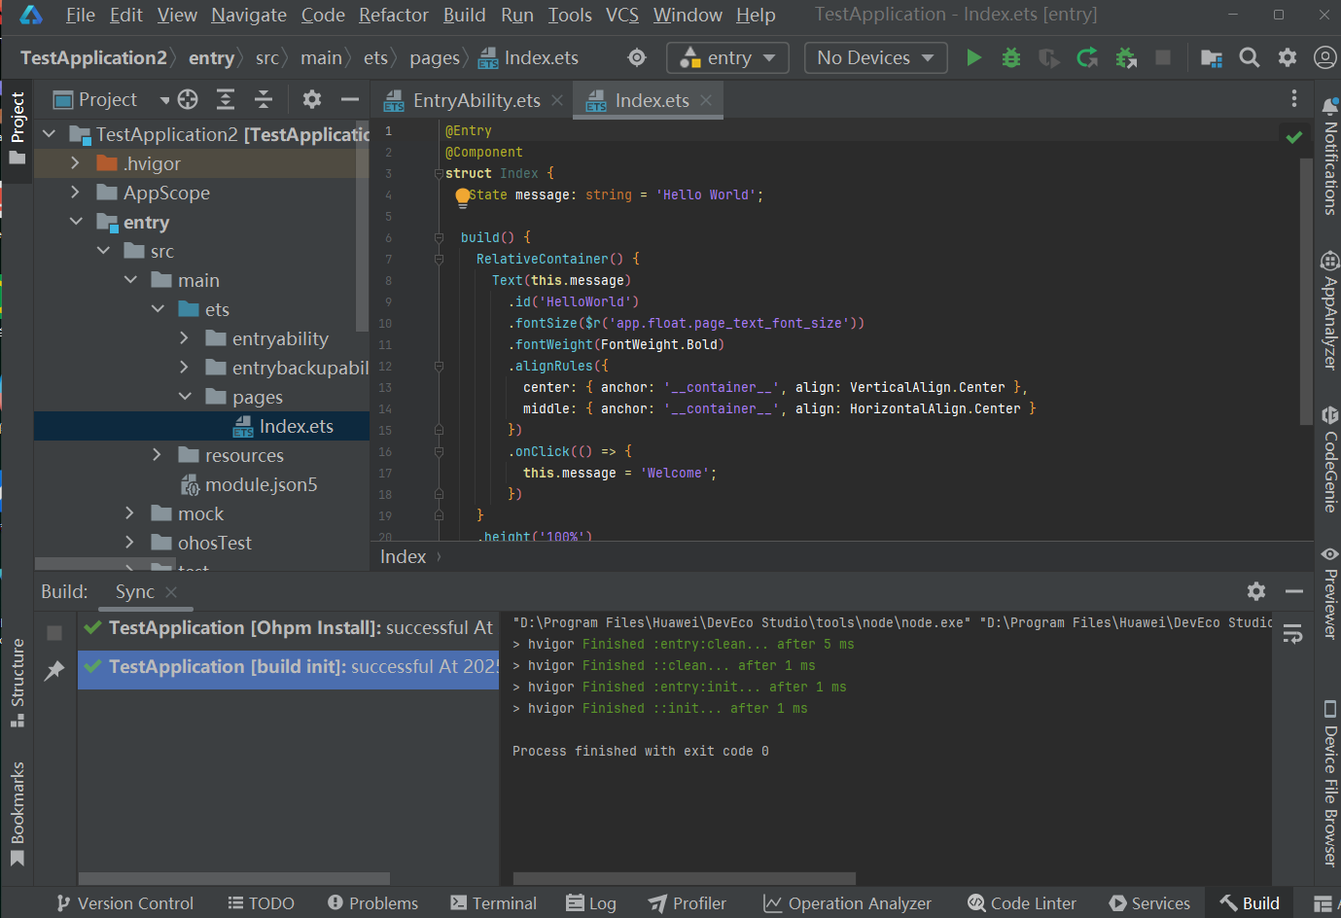Open Project Structure from the toolbar
The image size is (1341, 918).
pos(1212,57)
